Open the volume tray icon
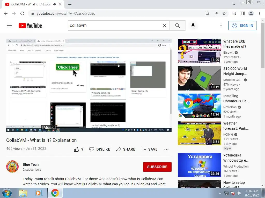 point(239,193)
